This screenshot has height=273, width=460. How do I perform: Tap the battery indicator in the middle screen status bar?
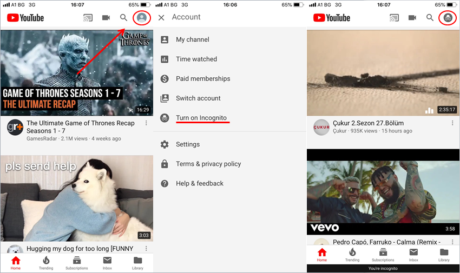tap(298, 5)
